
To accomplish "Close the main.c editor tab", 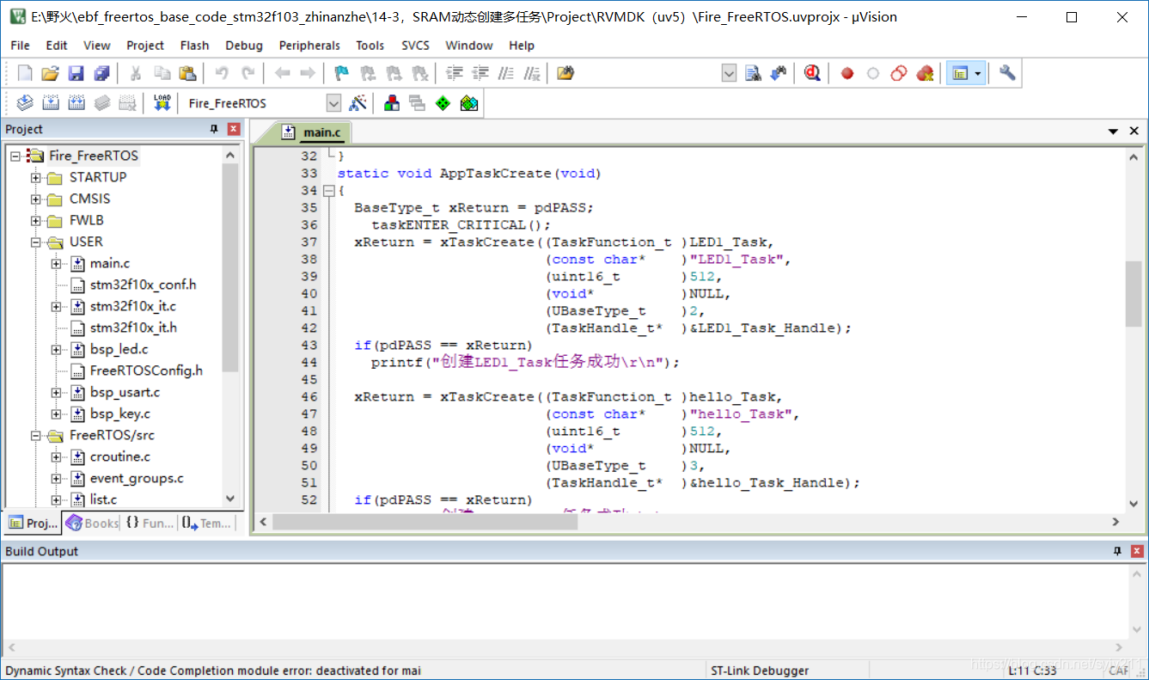I will [1134, 132].
